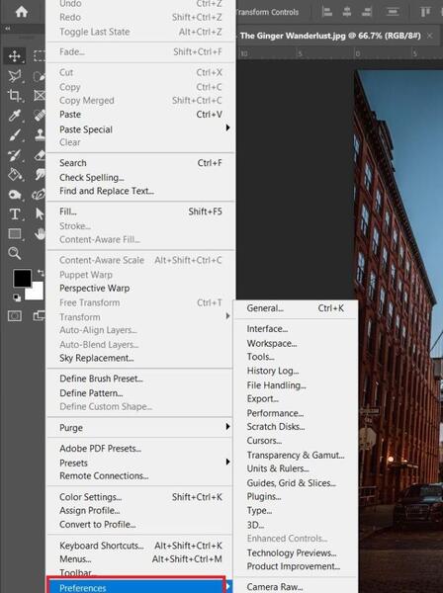Choose Search in the menu

click(x=140, y=163)
